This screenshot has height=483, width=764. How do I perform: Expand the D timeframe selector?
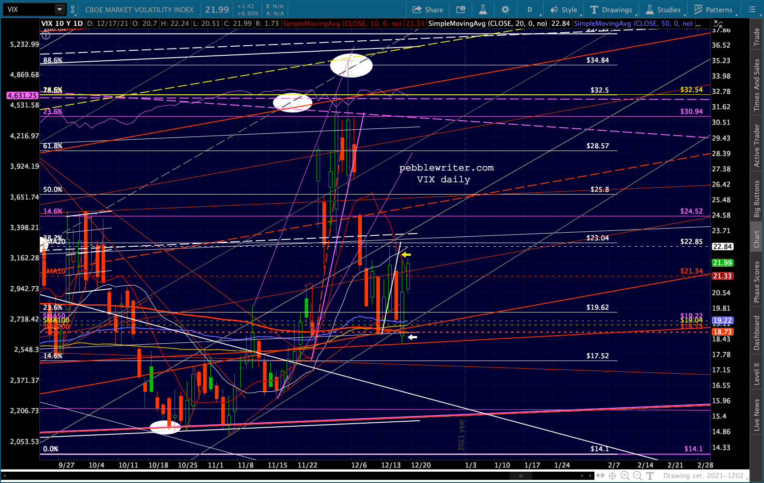[x=530, y=10]
